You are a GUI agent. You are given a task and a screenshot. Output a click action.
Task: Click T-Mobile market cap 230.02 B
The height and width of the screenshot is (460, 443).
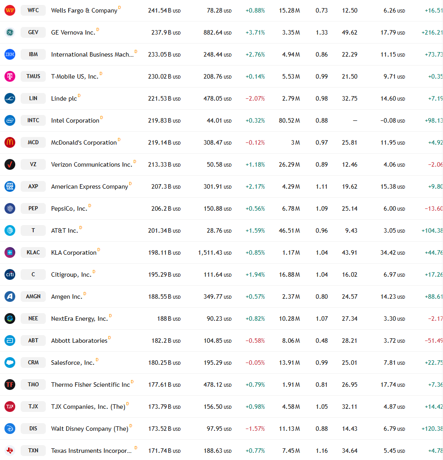pos(164,76)
